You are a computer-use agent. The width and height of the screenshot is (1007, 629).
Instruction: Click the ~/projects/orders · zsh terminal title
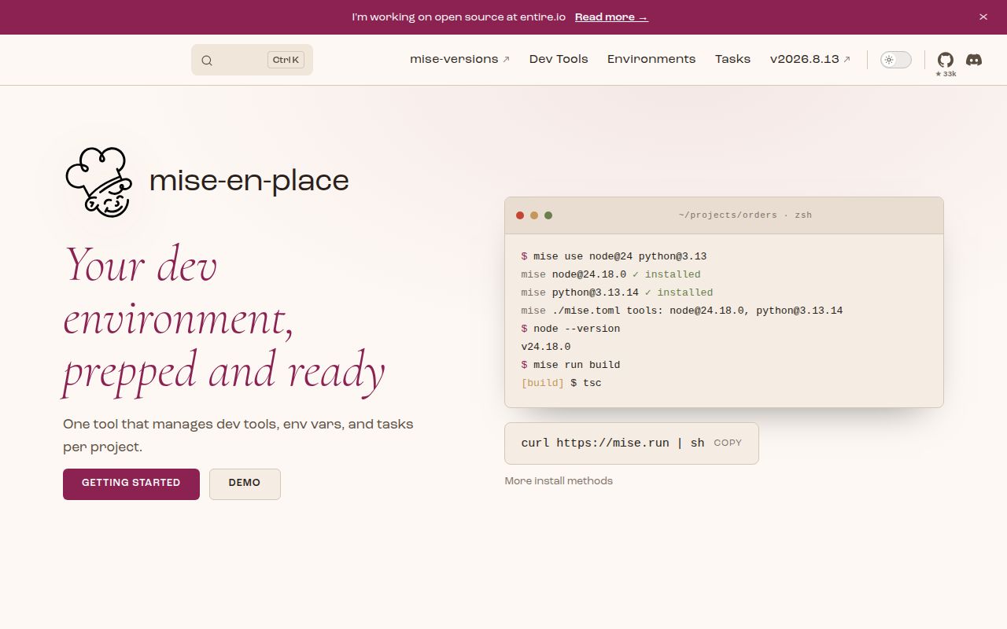pyautogui.click(x=745, y=215)
